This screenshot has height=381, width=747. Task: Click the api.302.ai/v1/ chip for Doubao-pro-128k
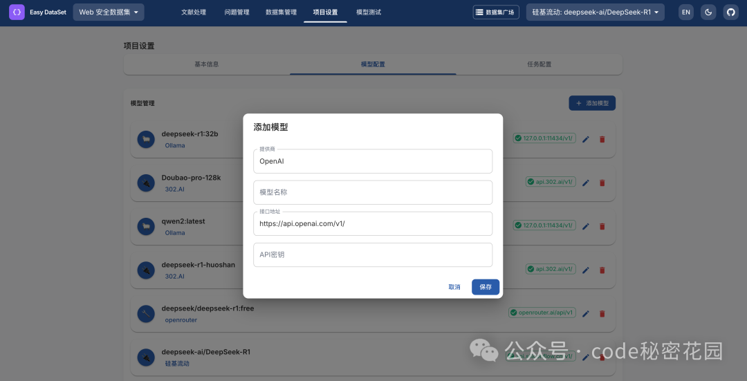[551, 181]
